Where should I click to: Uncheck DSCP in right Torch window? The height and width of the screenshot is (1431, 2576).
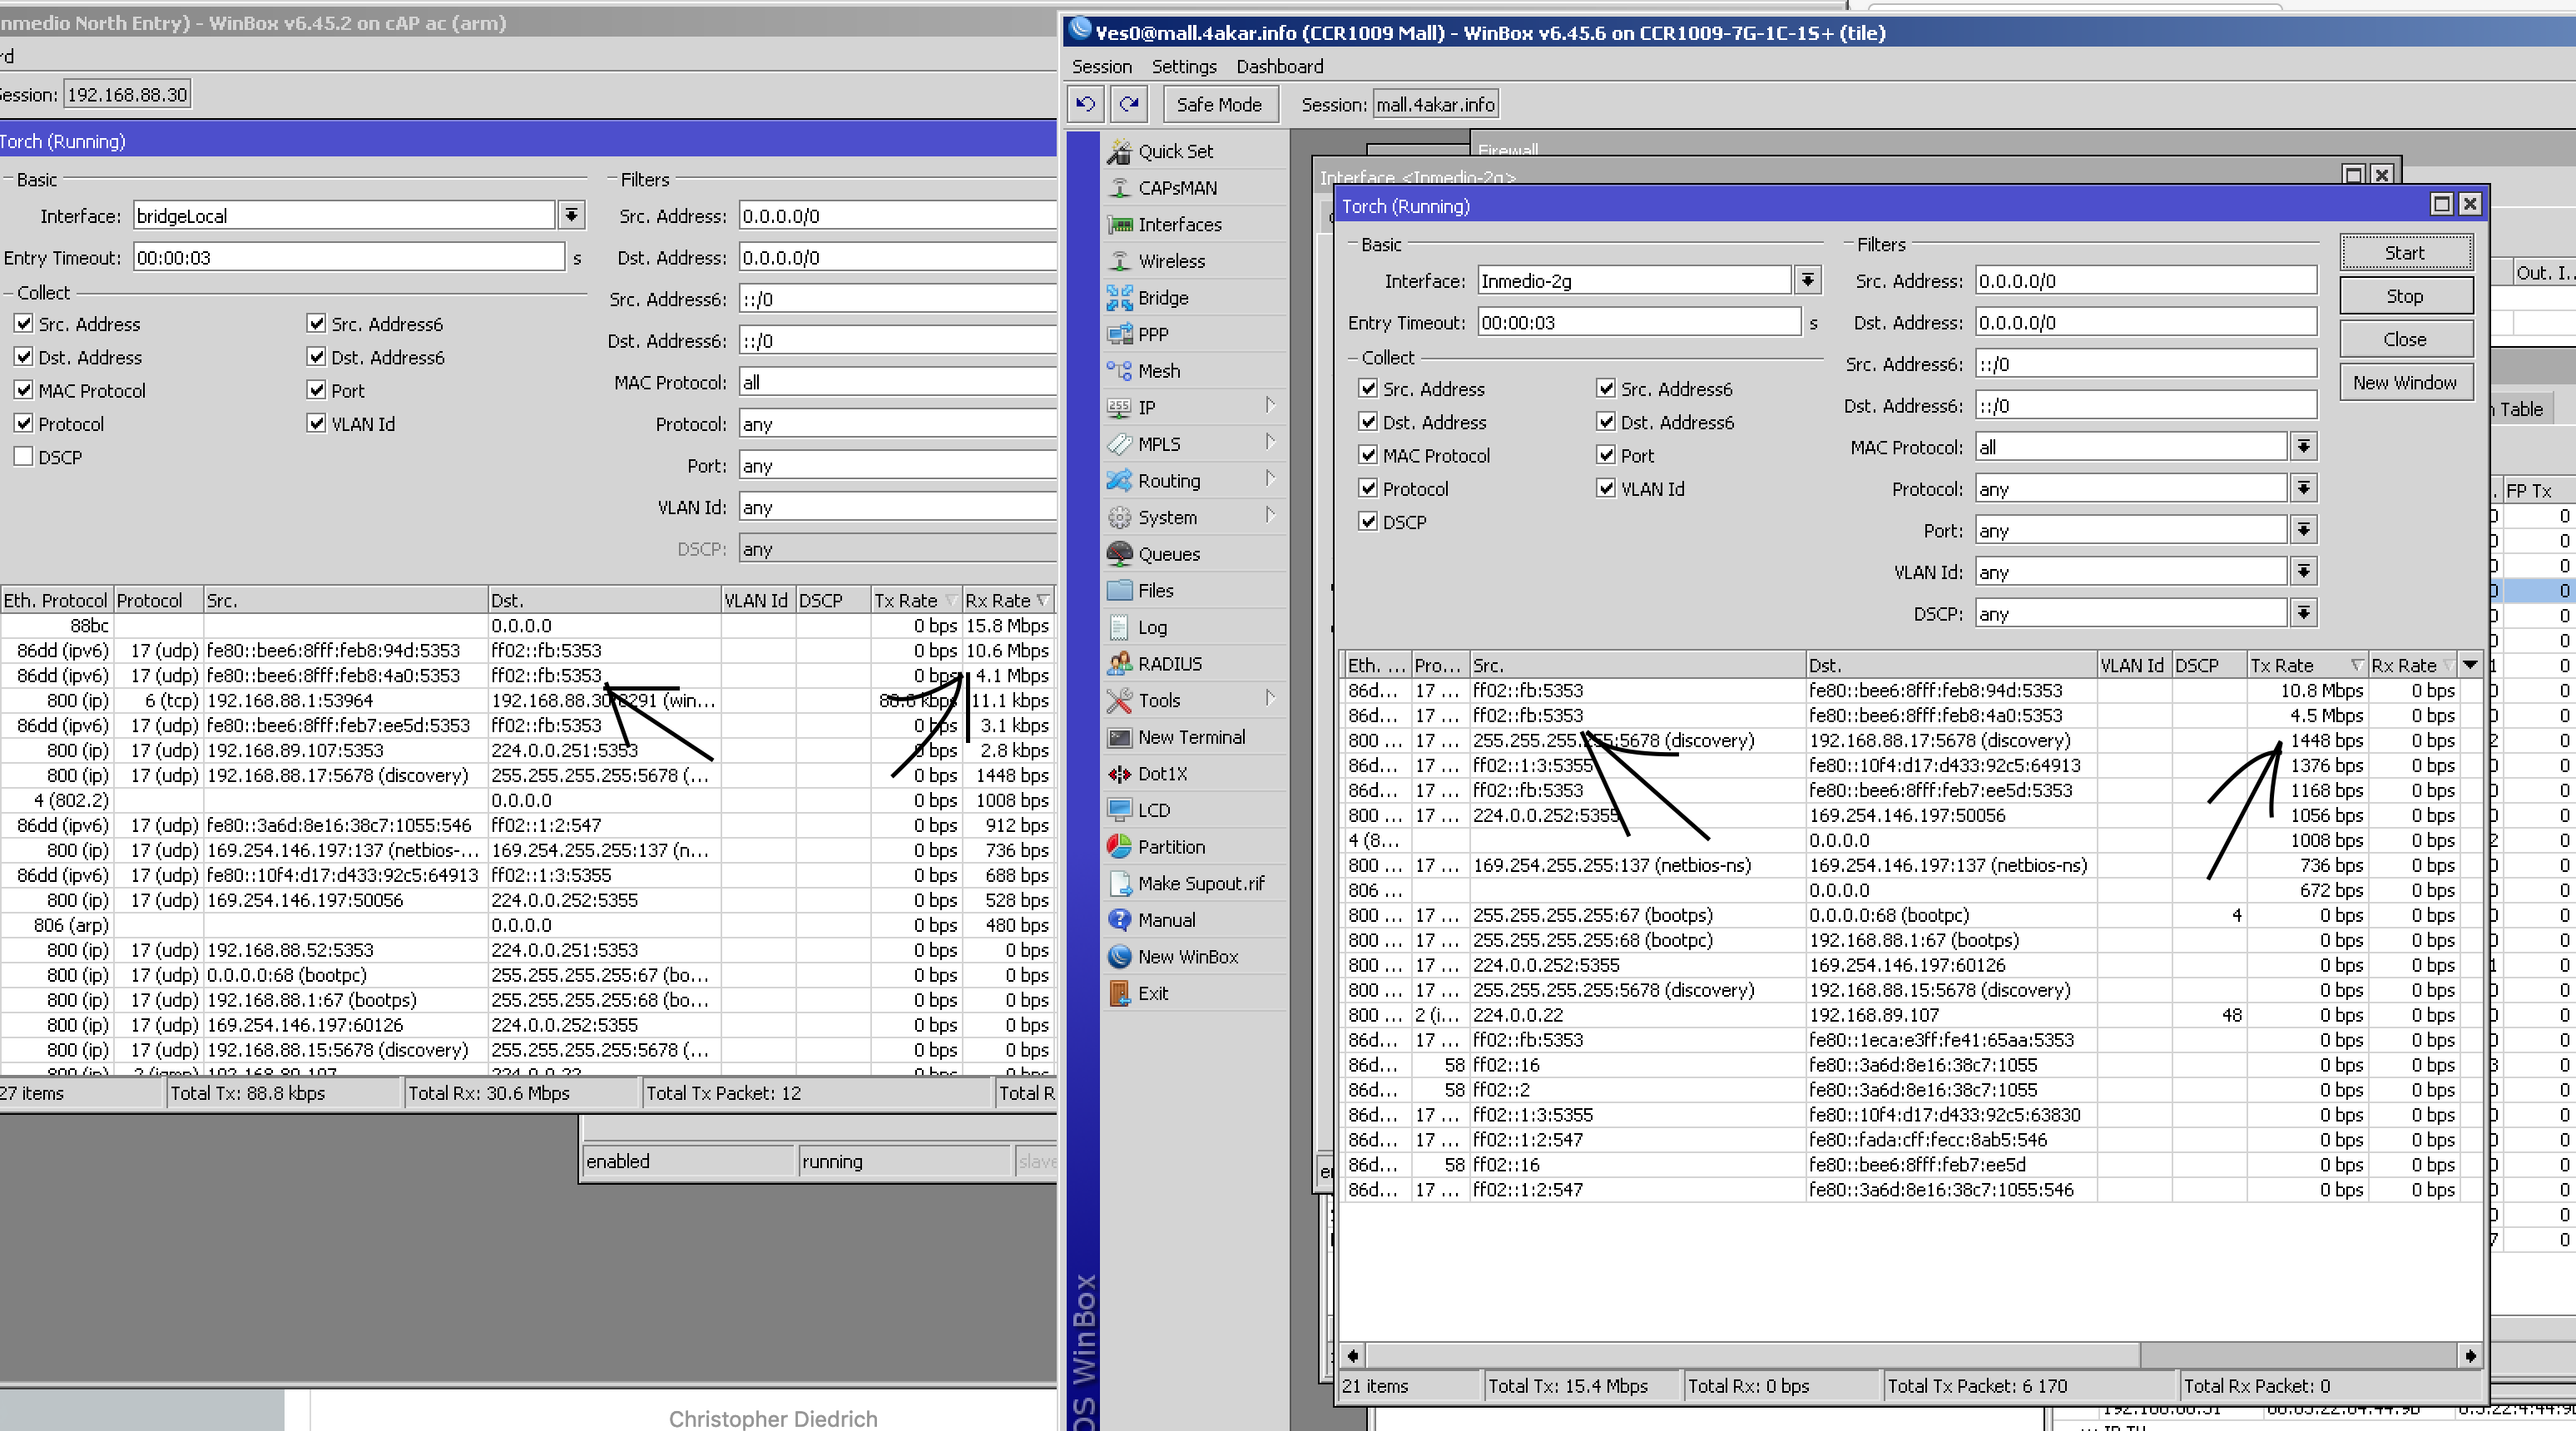(1369, 521)
